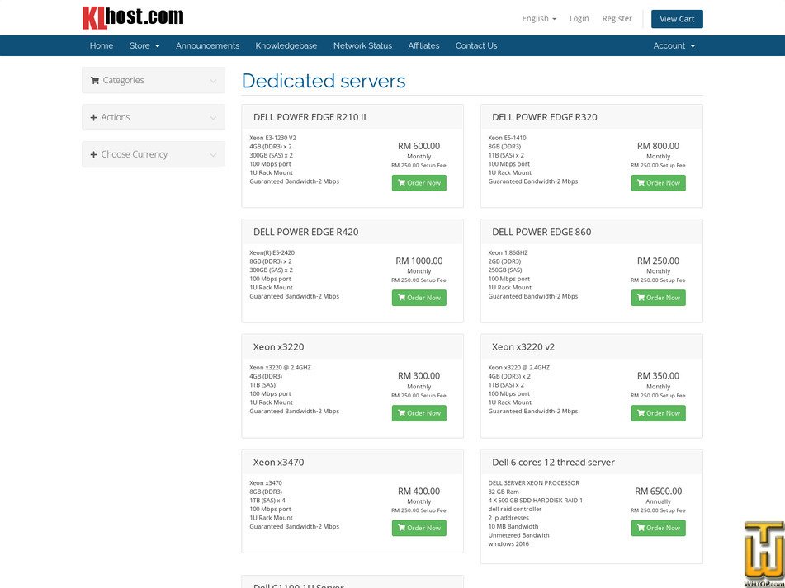Open the Network Status page
Screen dimensions: 785x588
(x=362, y=45)
